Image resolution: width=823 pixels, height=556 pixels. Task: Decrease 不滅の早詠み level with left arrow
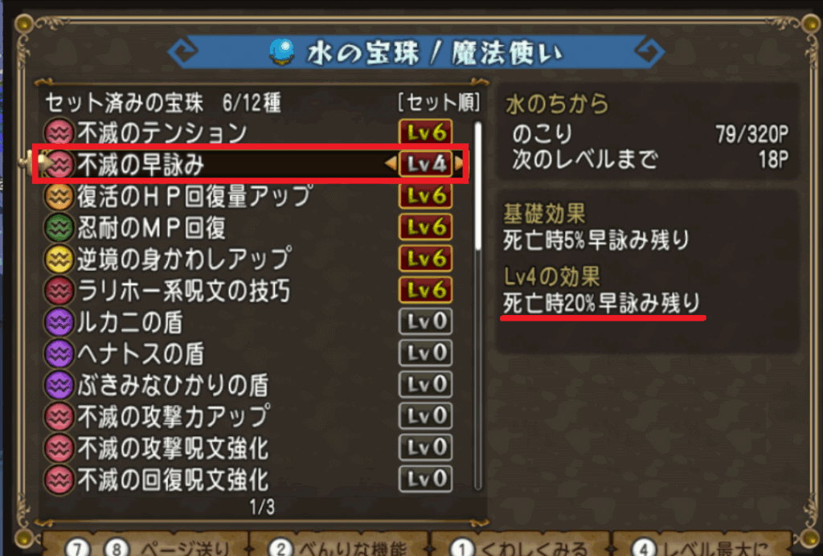(391, 164)
